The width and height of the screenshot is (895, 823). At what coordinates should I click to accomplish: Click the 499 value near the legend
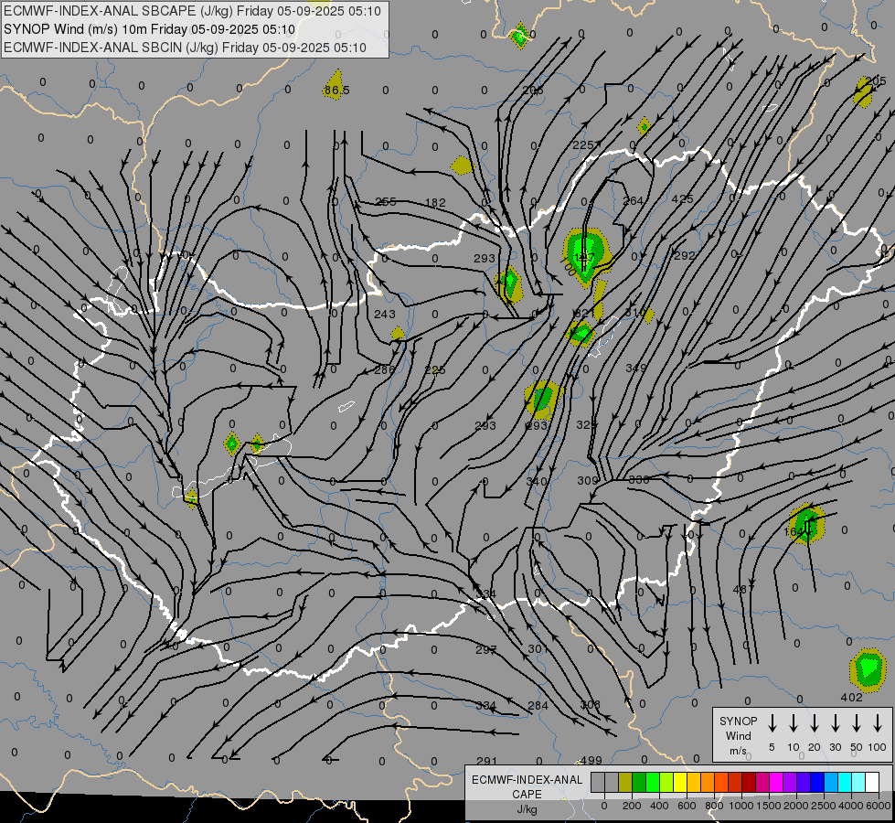point(591,760)
